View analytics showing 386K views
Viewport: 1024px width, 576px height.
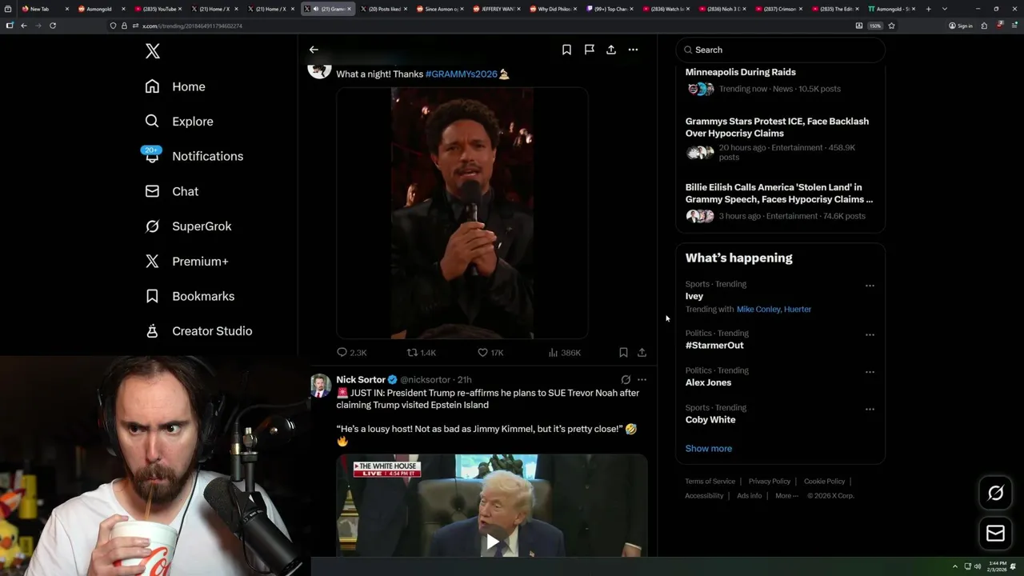[565, 353]
